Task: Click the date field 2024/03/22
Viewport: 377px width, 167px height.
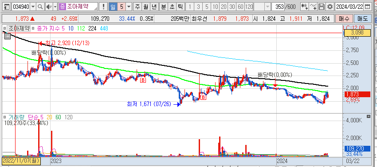Action: point(350,7)
